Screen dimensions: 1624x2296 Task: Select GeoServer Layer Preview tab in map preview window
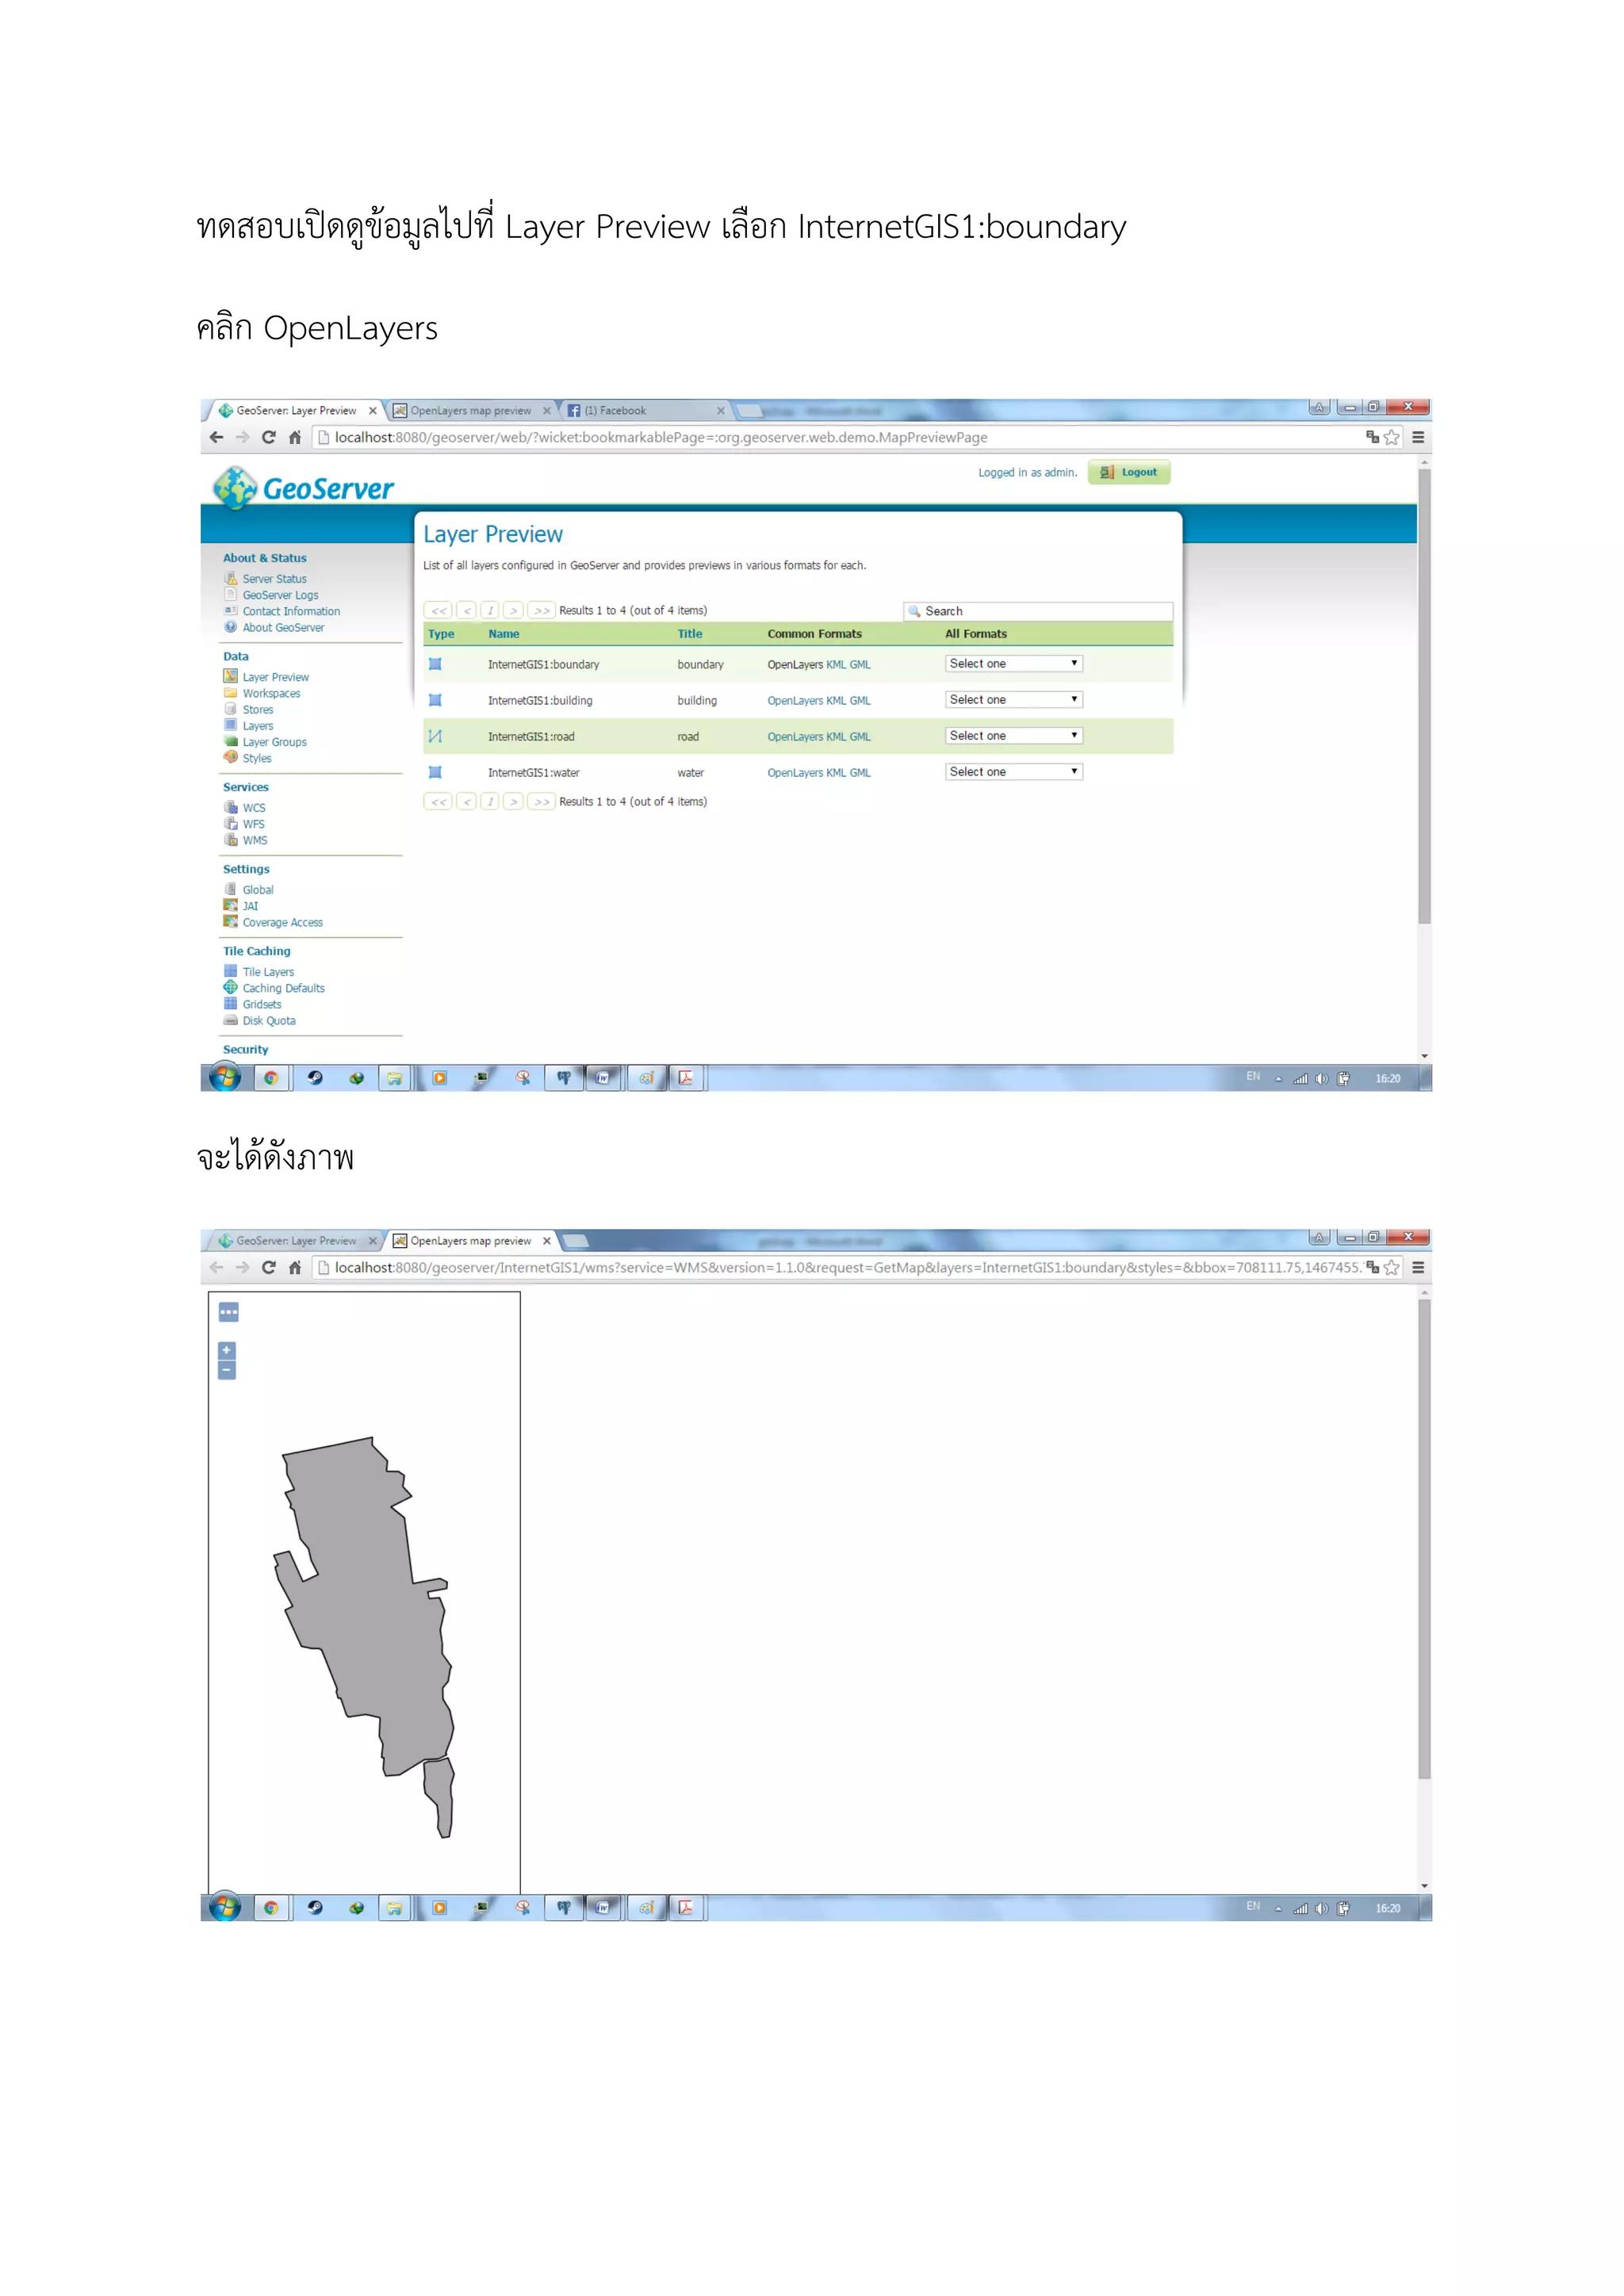[296, 1240]
